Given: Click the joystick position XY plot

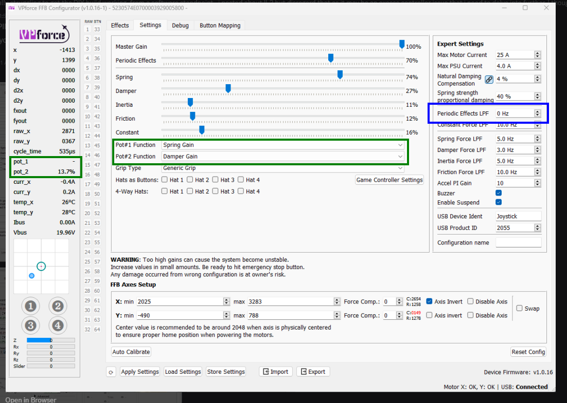Looking at the screenshot, I should pos(41,266).
